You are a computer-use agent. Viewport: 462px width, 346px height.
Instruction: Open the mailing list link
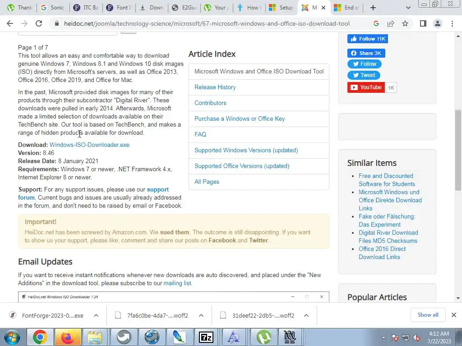click(x=177, y=283)
